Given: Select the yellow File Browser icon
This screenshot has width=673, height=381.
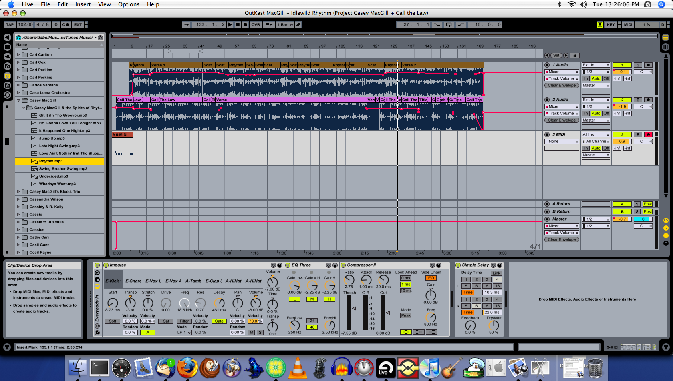Looking at the screenshot, I should [7, 76].
